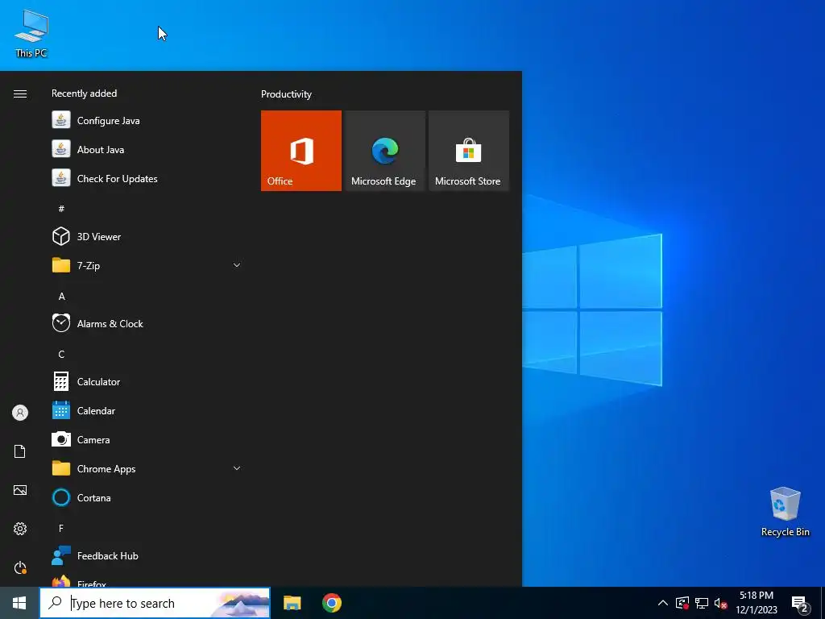This screenshot has height=619, width=825.
Task: Open the Microsoft Edge tile
Action: [384, 151]
